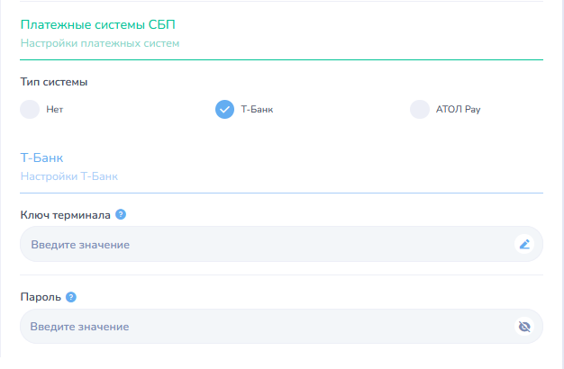Screen dimensions: 564x369
Task: Toggle password visibility crossed-eye icon
Action: [x=524, y=326]
